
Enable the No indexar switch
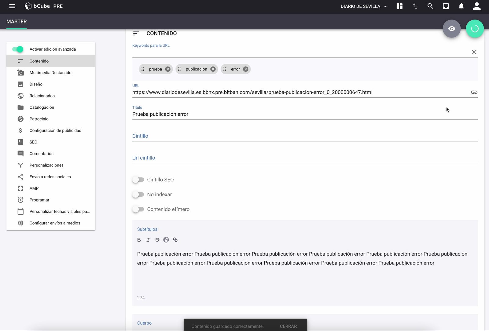click(138, 195)
